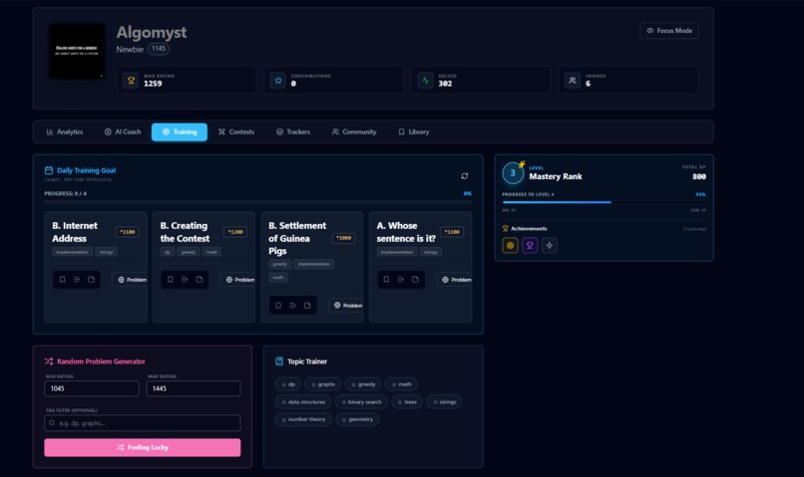The height and width of the screenshot is (477, 804).
Task: Open the Analytics tab
Action: [65, 132]
